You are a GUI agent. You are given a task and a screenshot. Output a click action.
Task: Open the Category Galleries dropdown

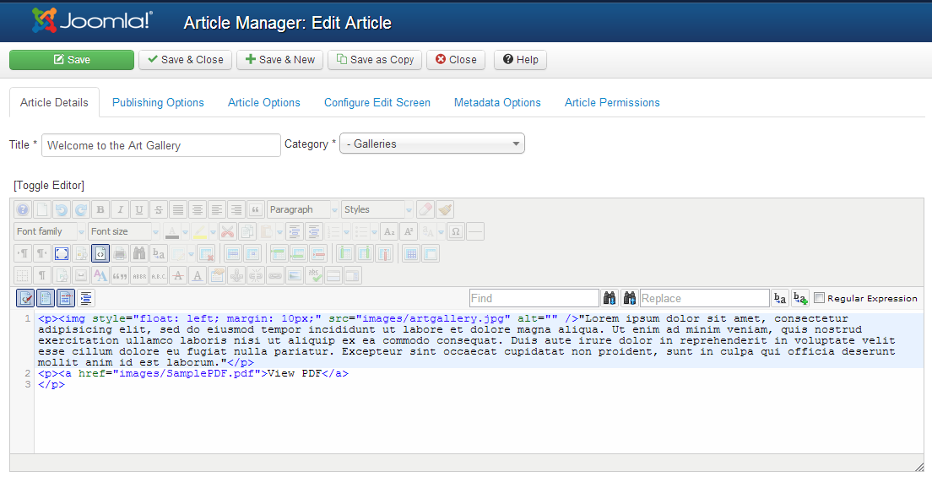[x=432, y=144]
